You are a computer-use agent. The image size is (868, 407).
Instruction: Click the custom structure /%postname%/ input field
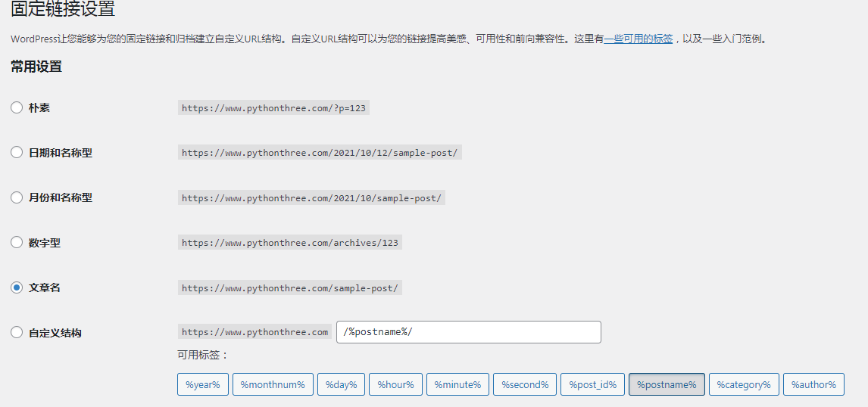pyautogui.click(x=469, y=332)
